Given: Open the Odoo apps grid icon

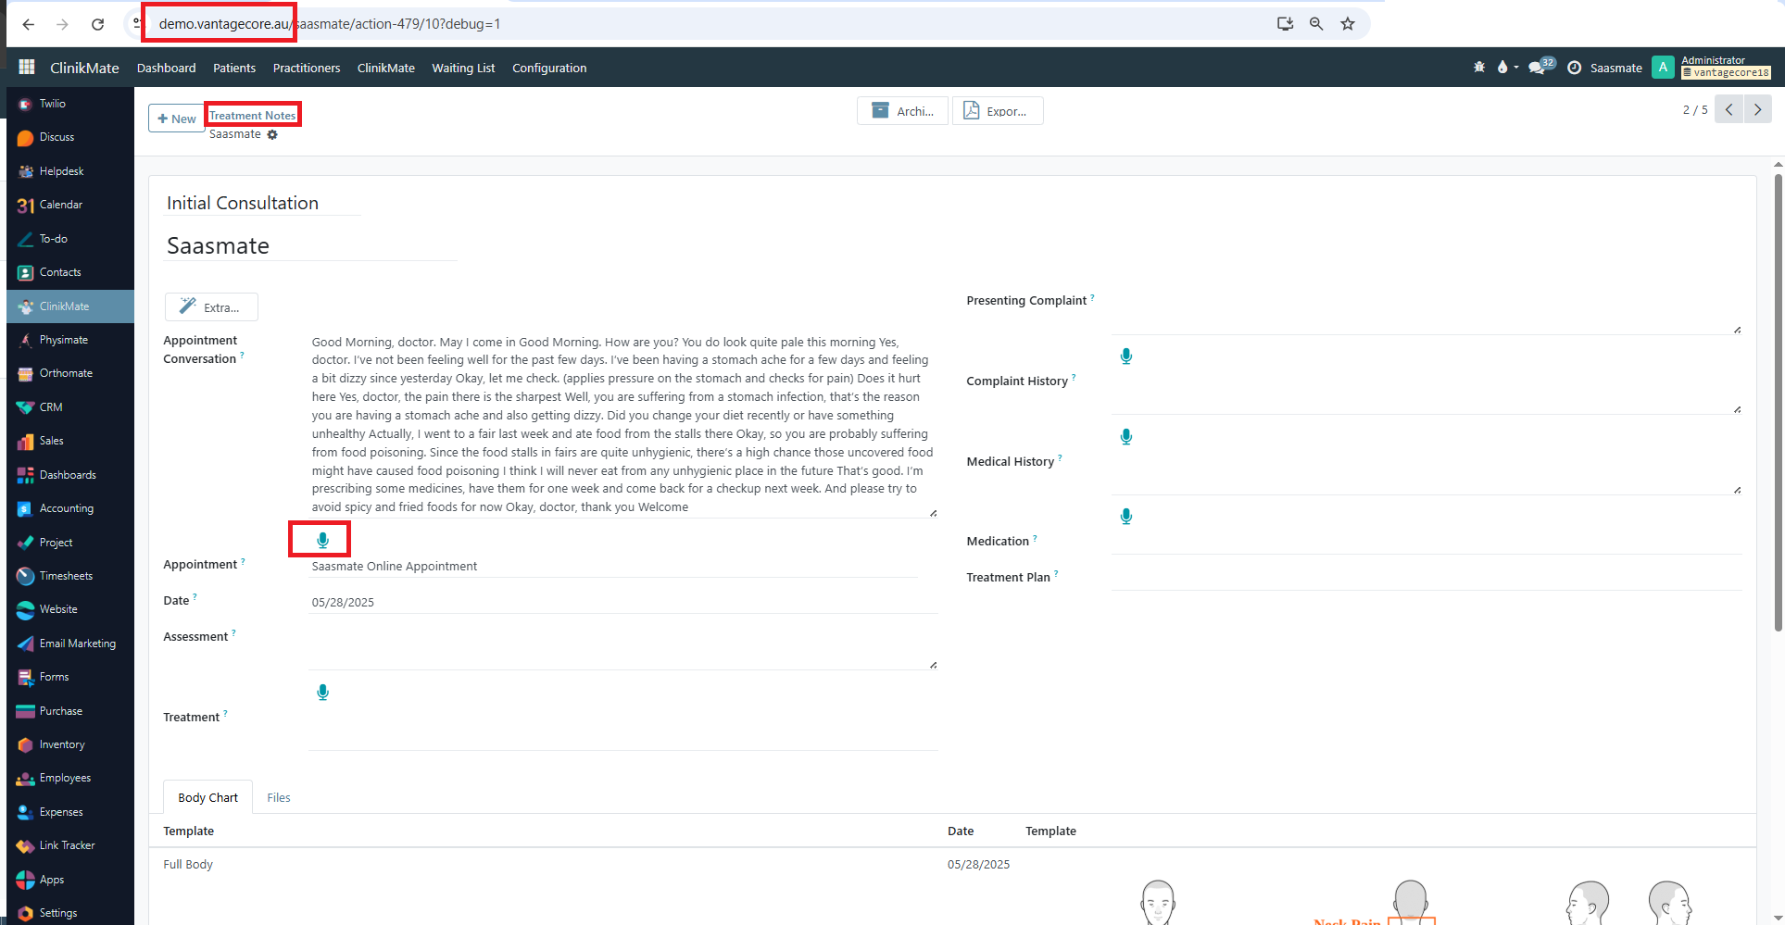Looking at the screenshot, I should [25, 67].
